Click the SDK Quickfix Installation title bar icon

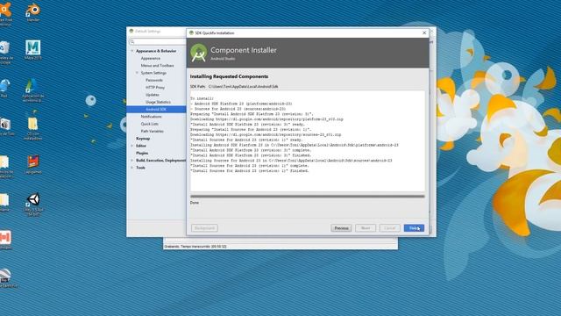click(191, 33)
